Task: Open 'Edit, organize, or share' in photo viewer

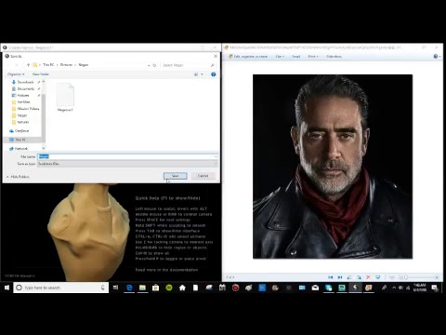Action: click(x=248, y=57)
